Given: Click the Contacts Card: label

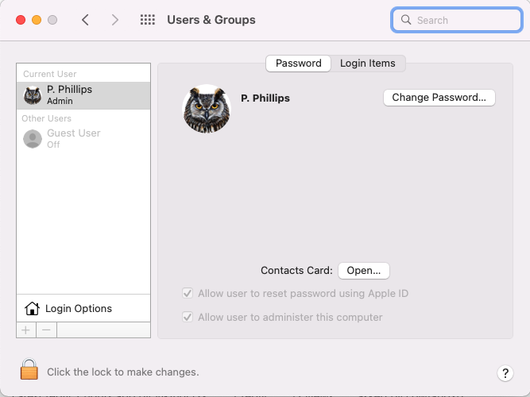Looking at the screenshot, I should click(x=296, y=270).
